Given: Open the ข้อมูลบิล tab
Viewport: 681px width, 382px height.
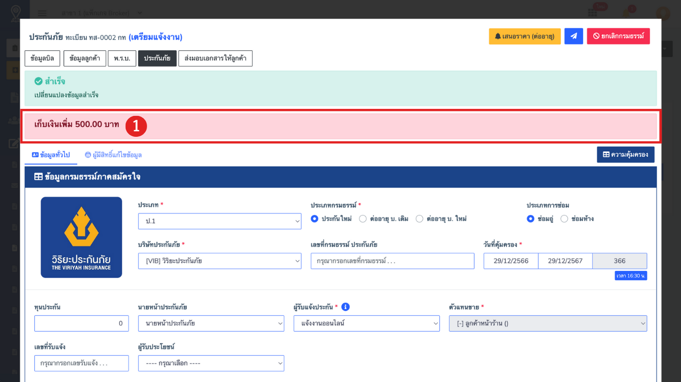Looking at the screenshot, I should coord(42,58).
